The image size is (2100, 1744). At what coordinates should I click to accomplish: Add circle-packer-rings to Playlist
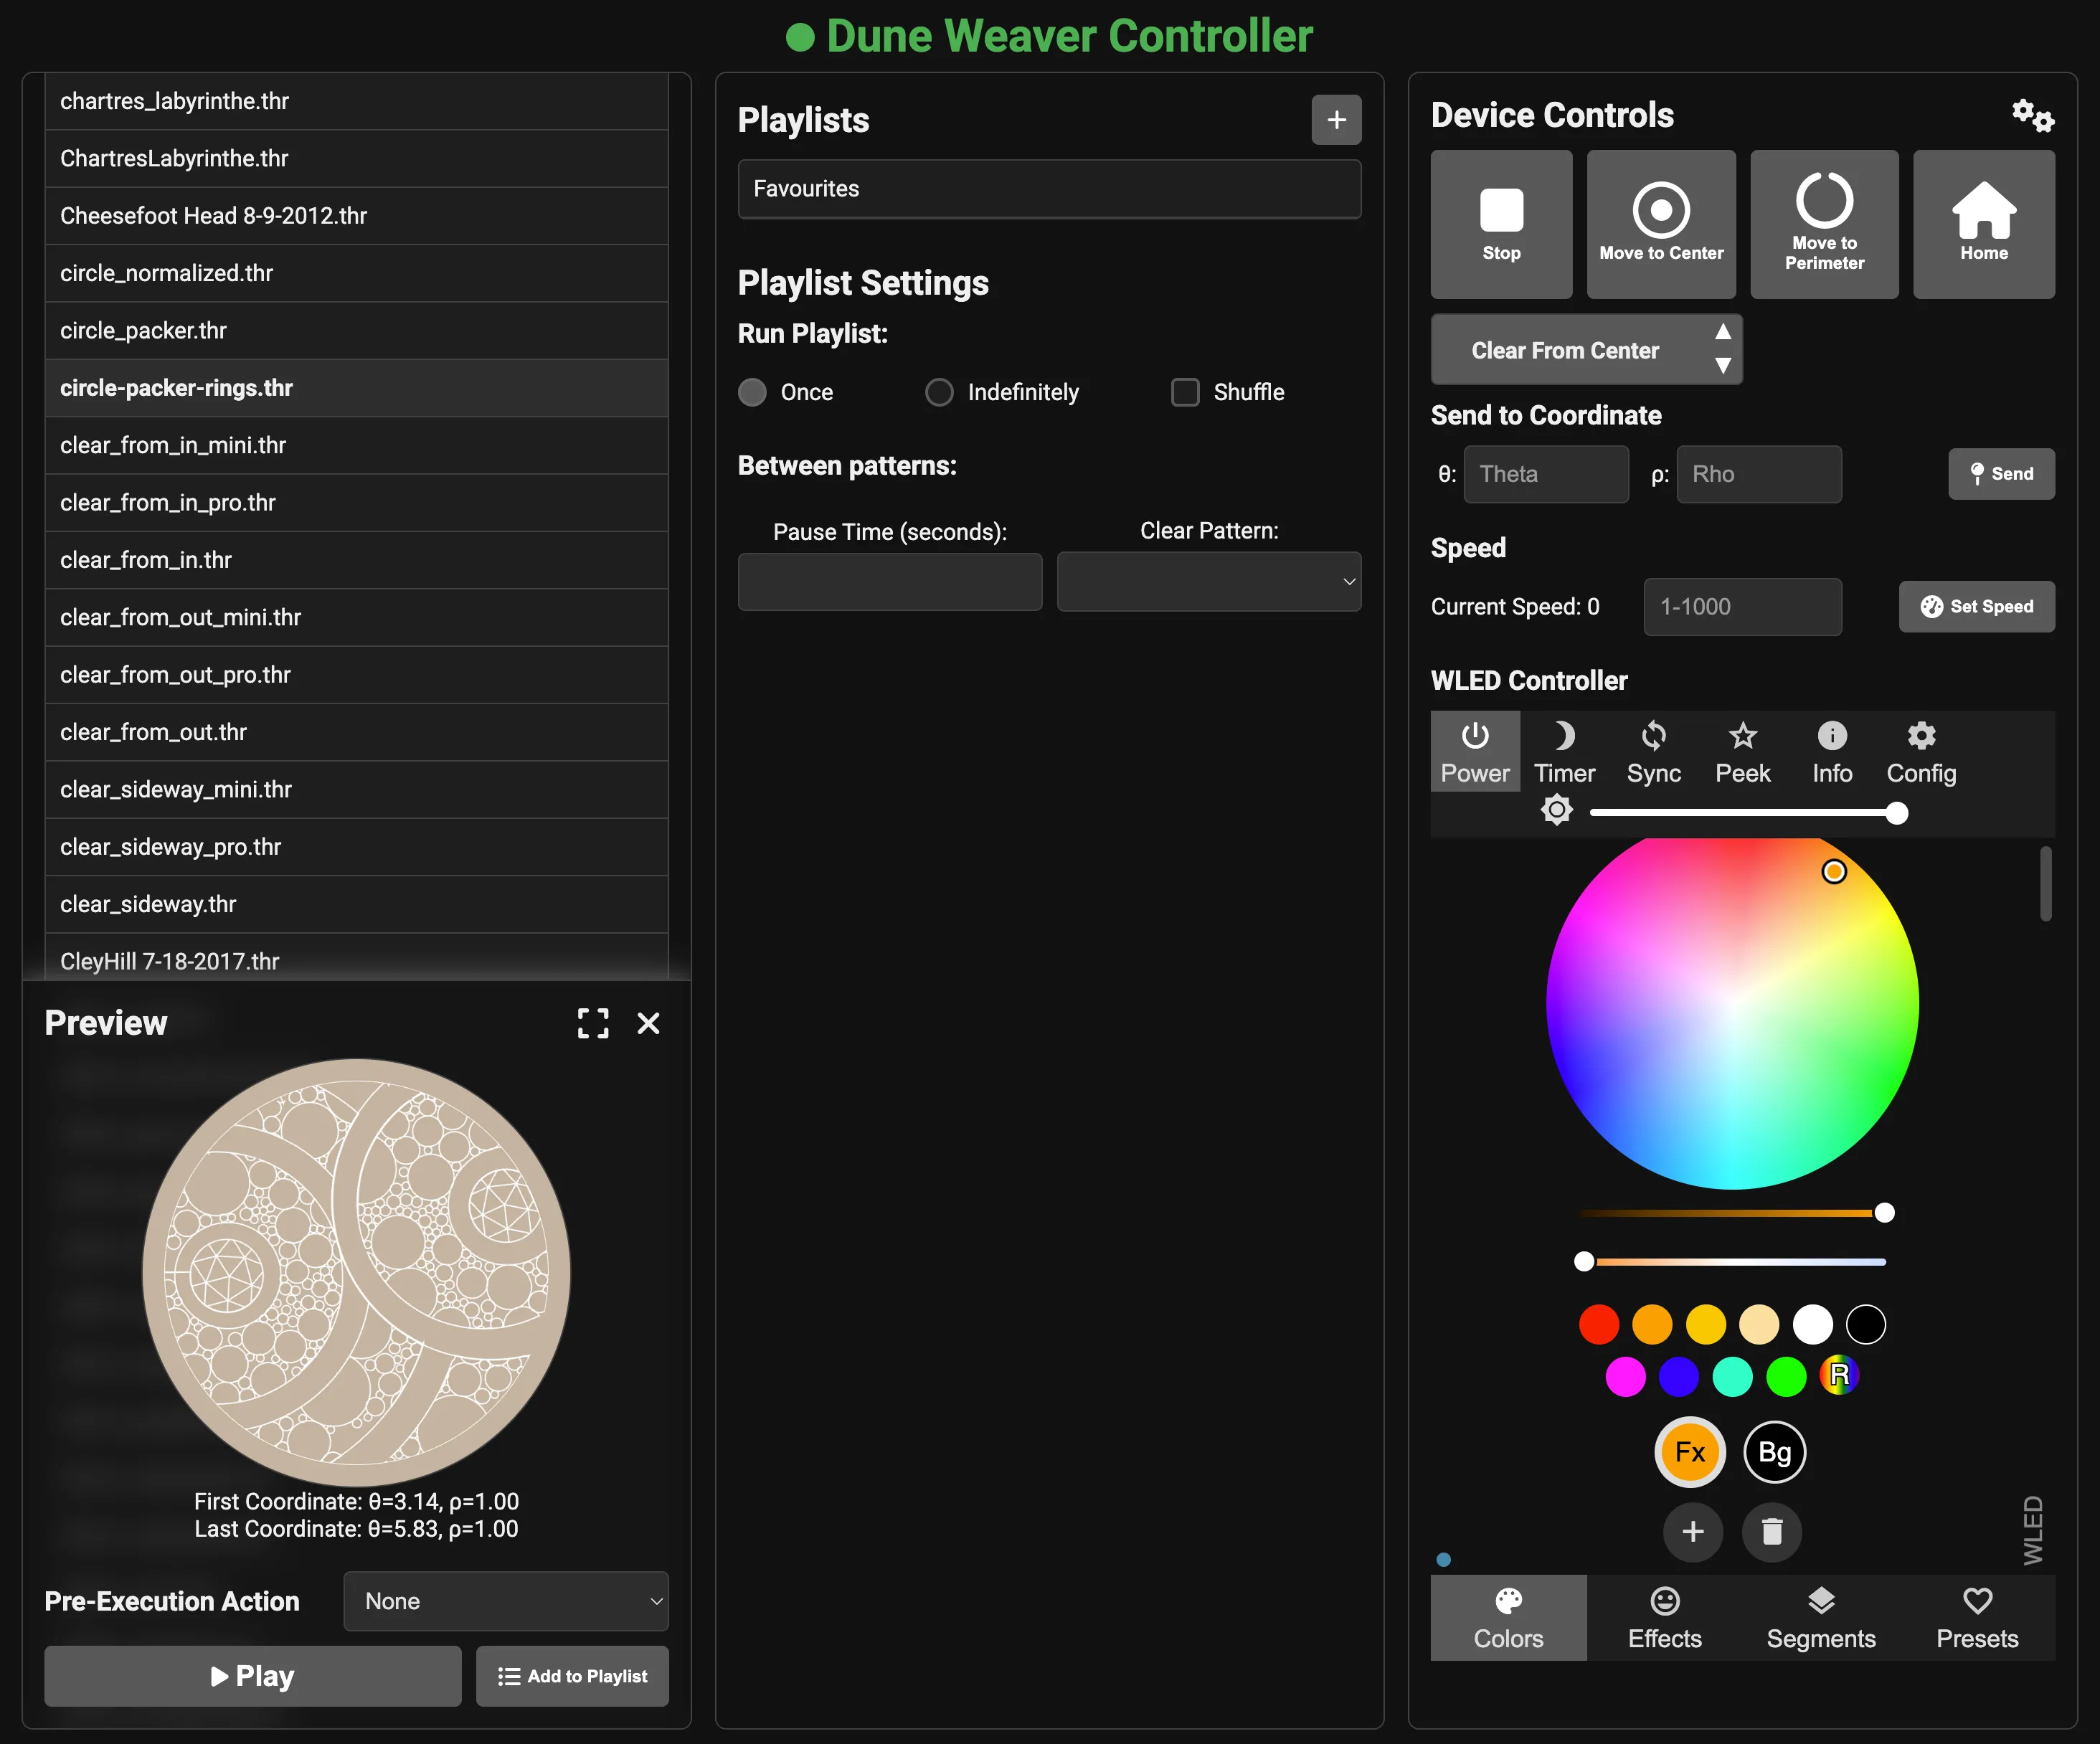coord(572,1676)
